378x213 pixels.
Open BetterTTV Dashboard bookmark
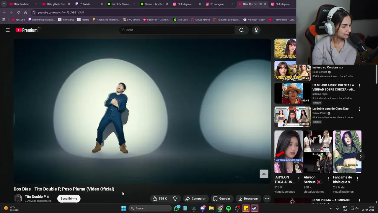156,20
